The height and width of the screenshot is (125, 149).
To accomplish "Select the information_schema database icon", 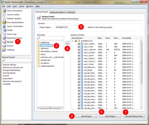I will point(38,51).
